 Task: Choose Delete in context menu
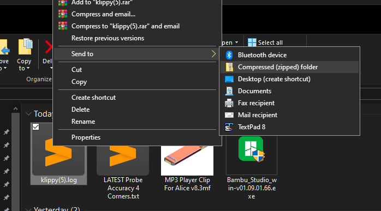(138, 110)
